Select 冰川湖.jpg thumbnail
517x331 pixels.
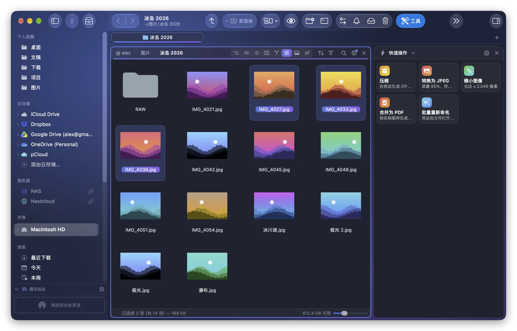click(x=274, y=206)
